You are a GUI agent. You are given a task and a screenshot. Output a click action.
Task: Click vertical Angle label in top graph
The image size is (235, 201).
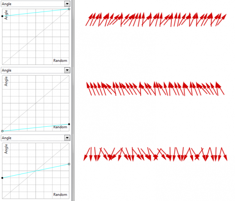pos(6,15)
